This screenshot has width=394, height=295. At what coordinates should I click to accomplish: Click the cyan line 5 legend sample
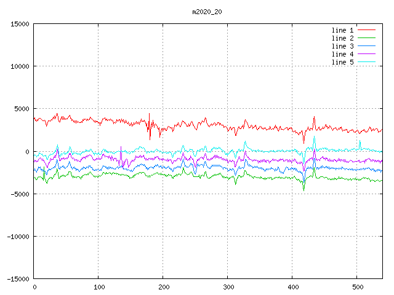pos(367,62)
